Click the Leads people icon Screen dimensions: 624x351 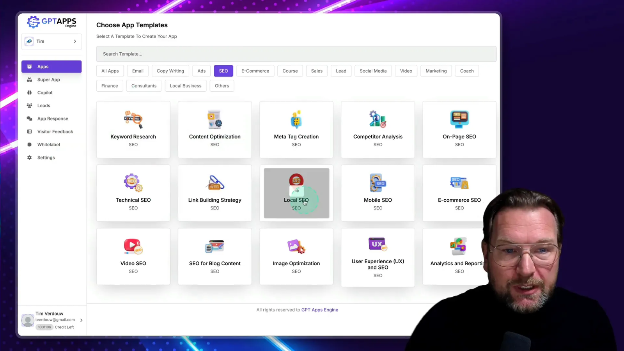coord(29,106)
